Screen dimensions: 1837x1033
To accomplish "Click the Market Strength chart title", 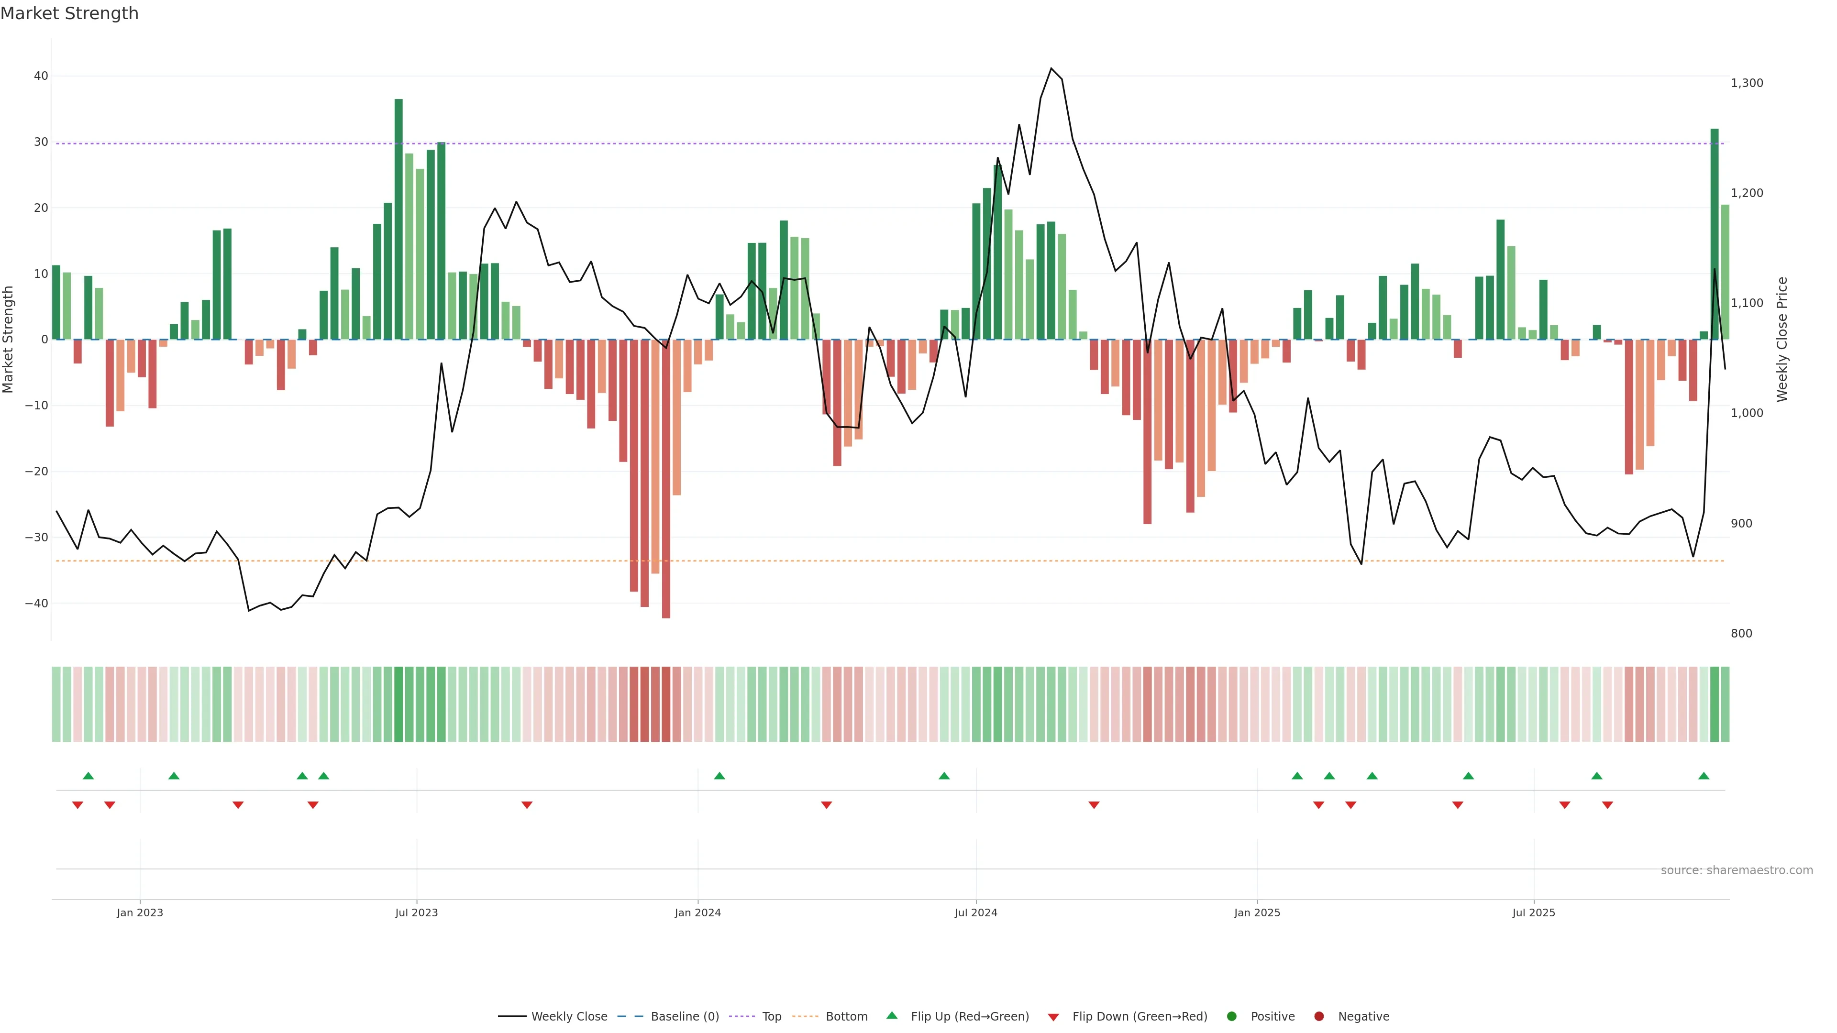I will 69,13.
